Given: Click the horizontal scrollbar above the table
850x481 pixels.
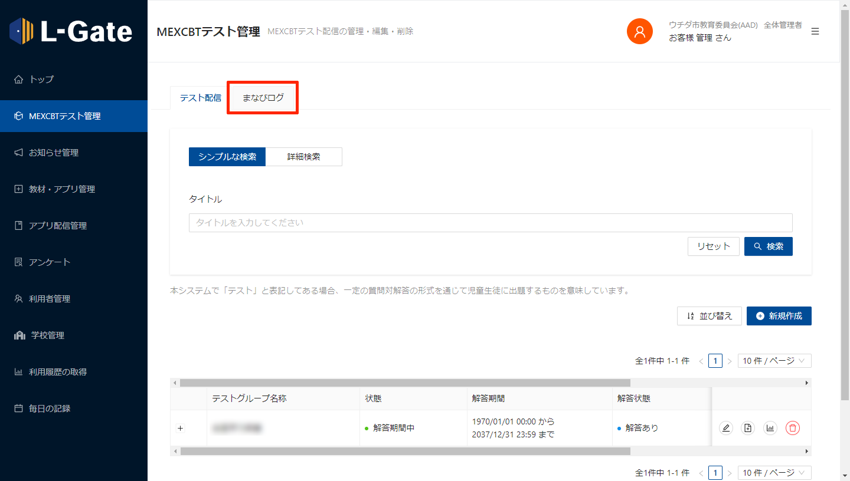Looking at the screenshot, I should point(405,383).
